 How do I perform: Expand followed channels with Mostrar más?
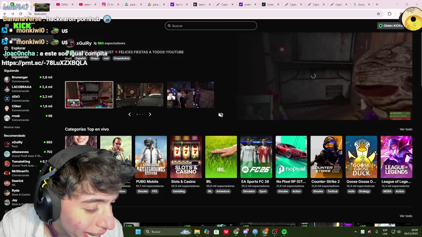point(12,127)
